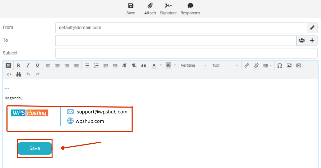Toggle bold formatting

pos(18,66)
